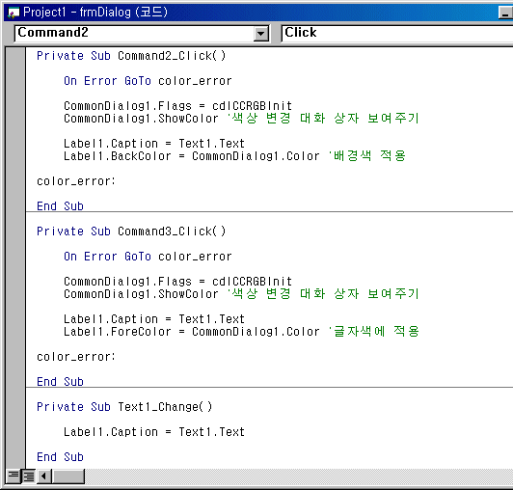Open the Command2 object combo box
Viewport: 513px width, 490px height.
[x=142, y=34]
